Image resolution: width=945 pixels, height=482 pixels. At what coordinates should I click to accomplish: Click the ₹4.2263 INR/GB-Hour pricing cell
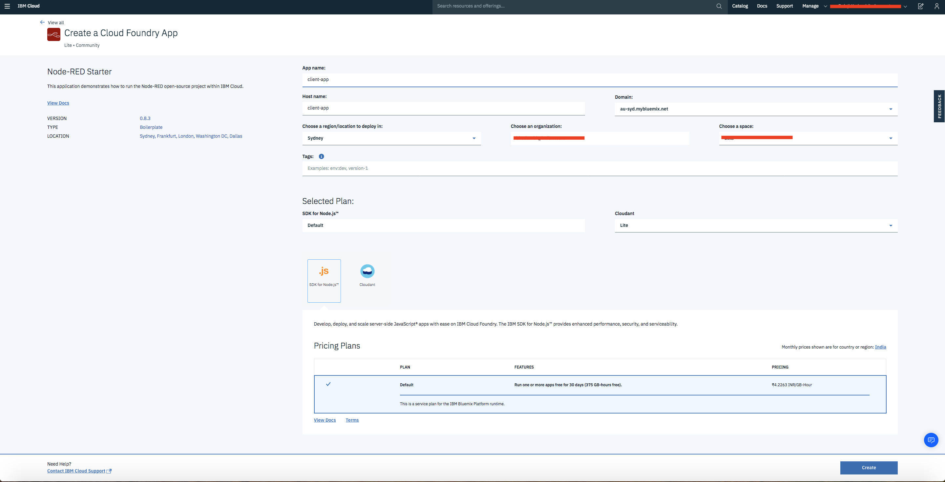[x=792, y=385]
